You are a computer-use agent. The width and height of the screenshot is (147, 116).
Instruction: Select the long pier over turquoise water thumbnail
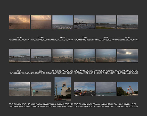point(106,89)
